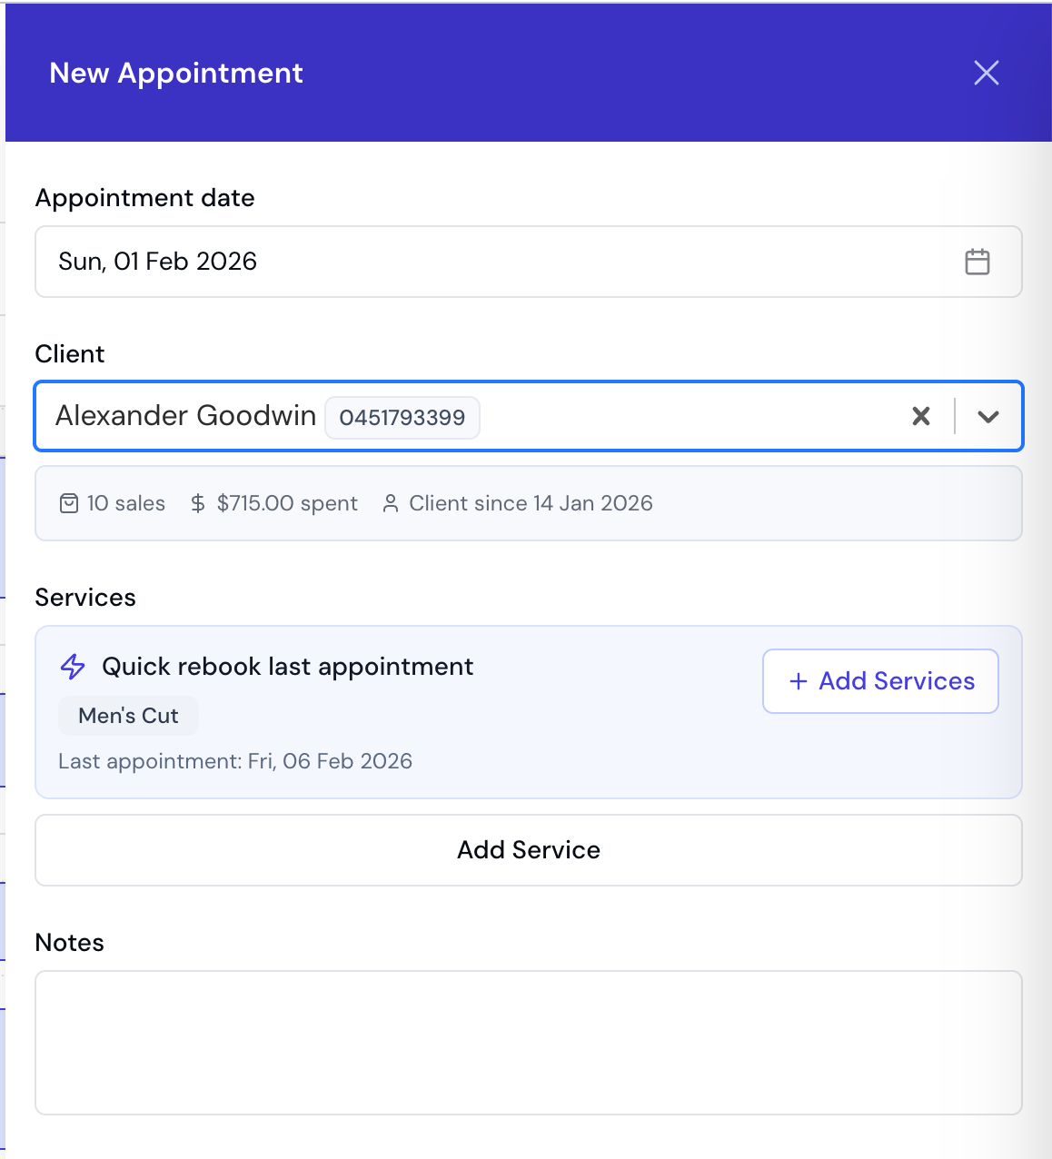Image resolution: width=1052 pixels, height=1159 pixels.
Task: Open the appointment date field
Action: click(363, 262)
